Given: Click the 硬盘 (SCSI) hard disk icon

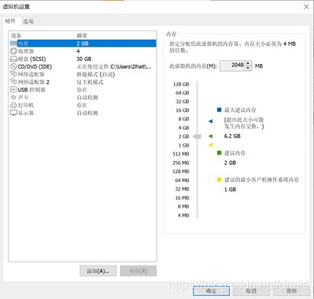Looking at the screenshot, I should click(14, 59).
